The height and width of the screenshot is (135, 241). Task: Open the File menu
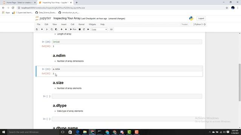coord(38,24)
